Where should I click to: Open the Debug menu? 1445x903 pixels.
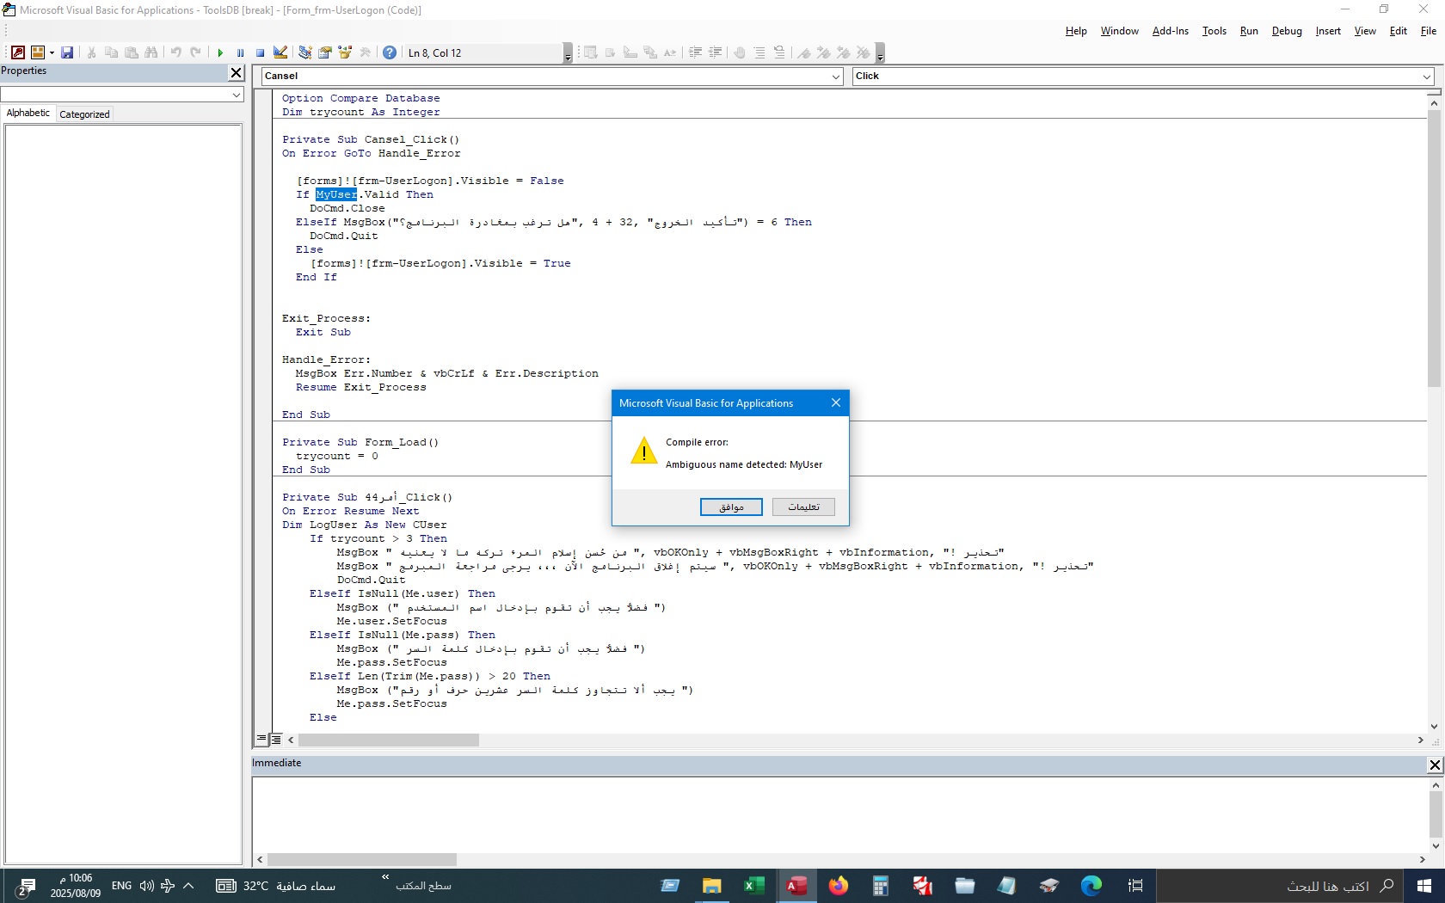tap(1287, 31)
